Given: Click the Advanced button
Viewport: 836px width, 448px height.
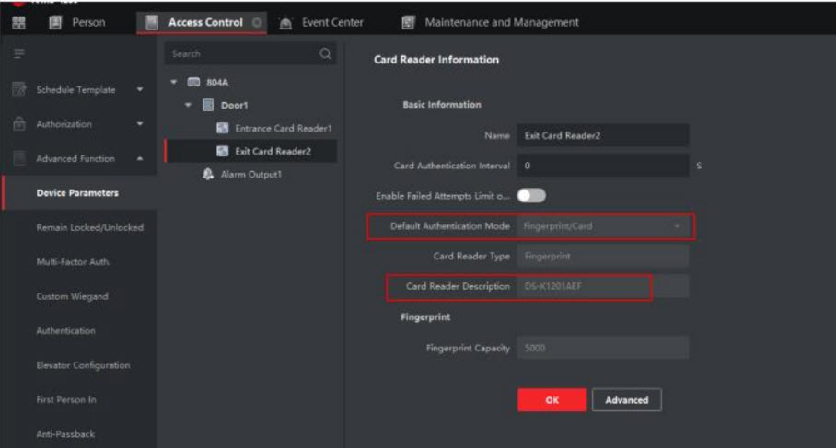Looking at the screenshot, I should point(626,400).
